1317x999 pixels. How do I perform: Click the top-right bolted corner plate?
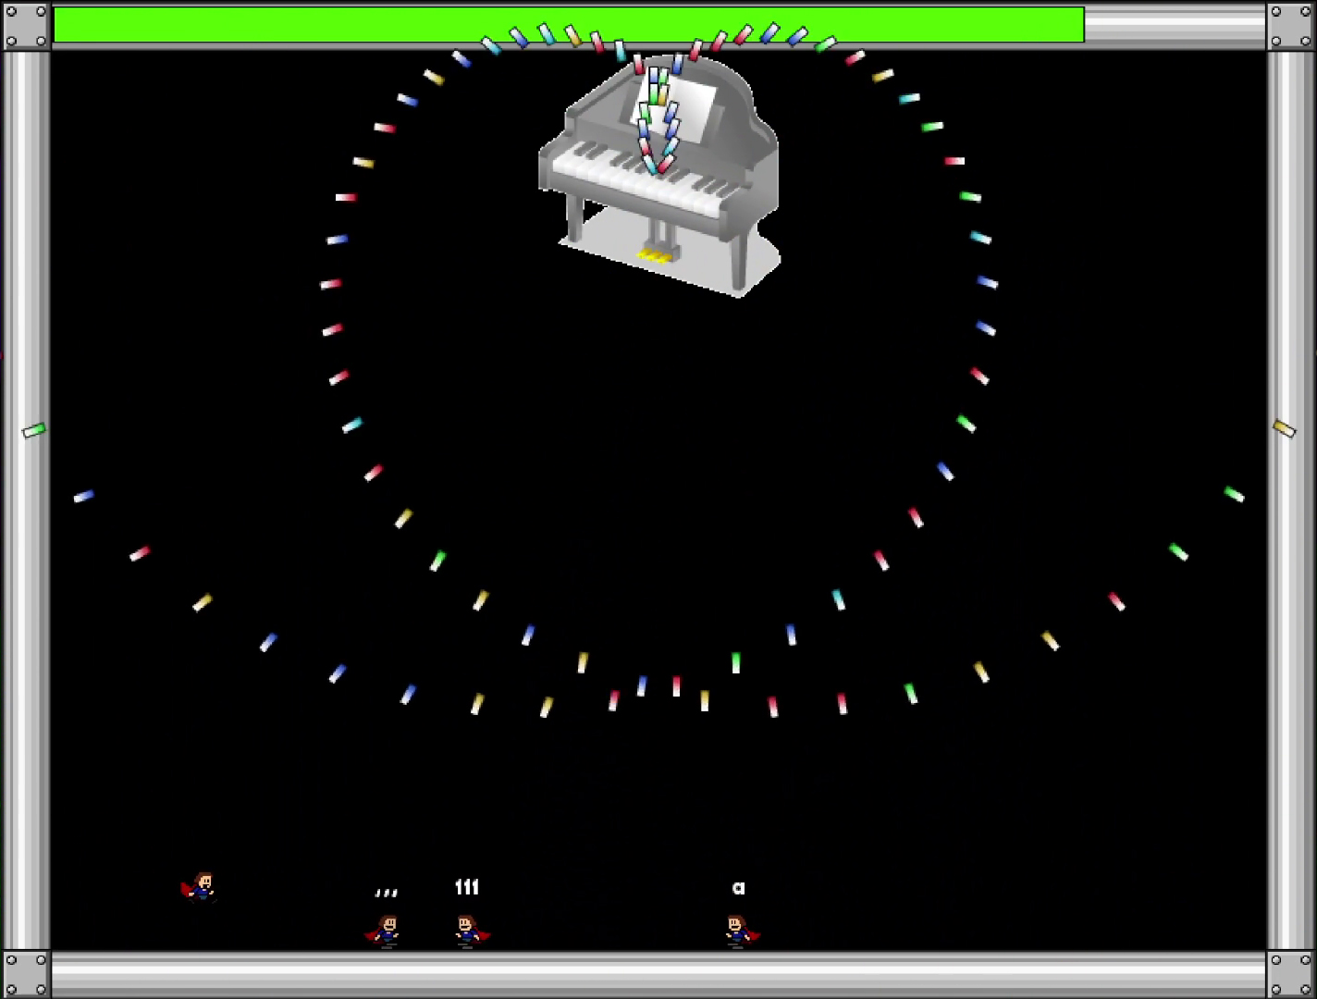pos(1291,25)
